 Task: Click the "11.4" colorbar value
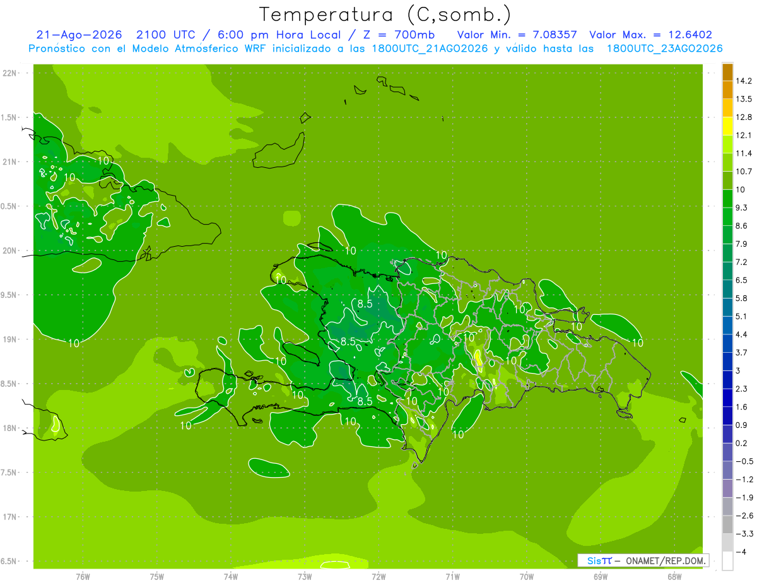[743, 153]
